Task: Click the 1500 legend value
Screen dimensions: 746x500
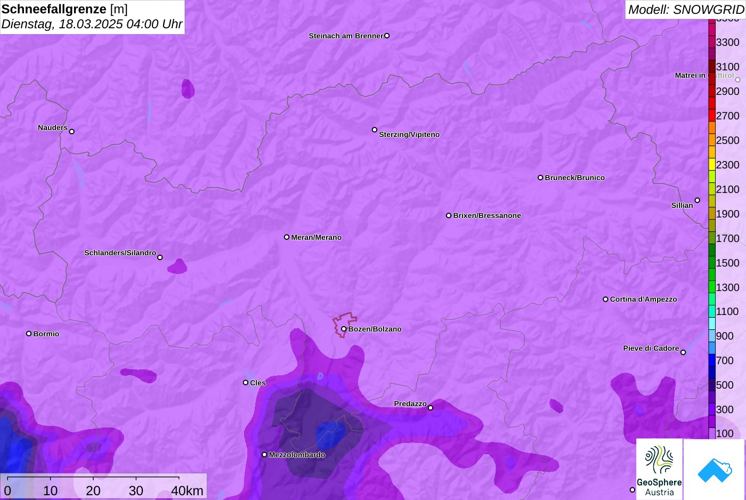Action: (728, 263)
